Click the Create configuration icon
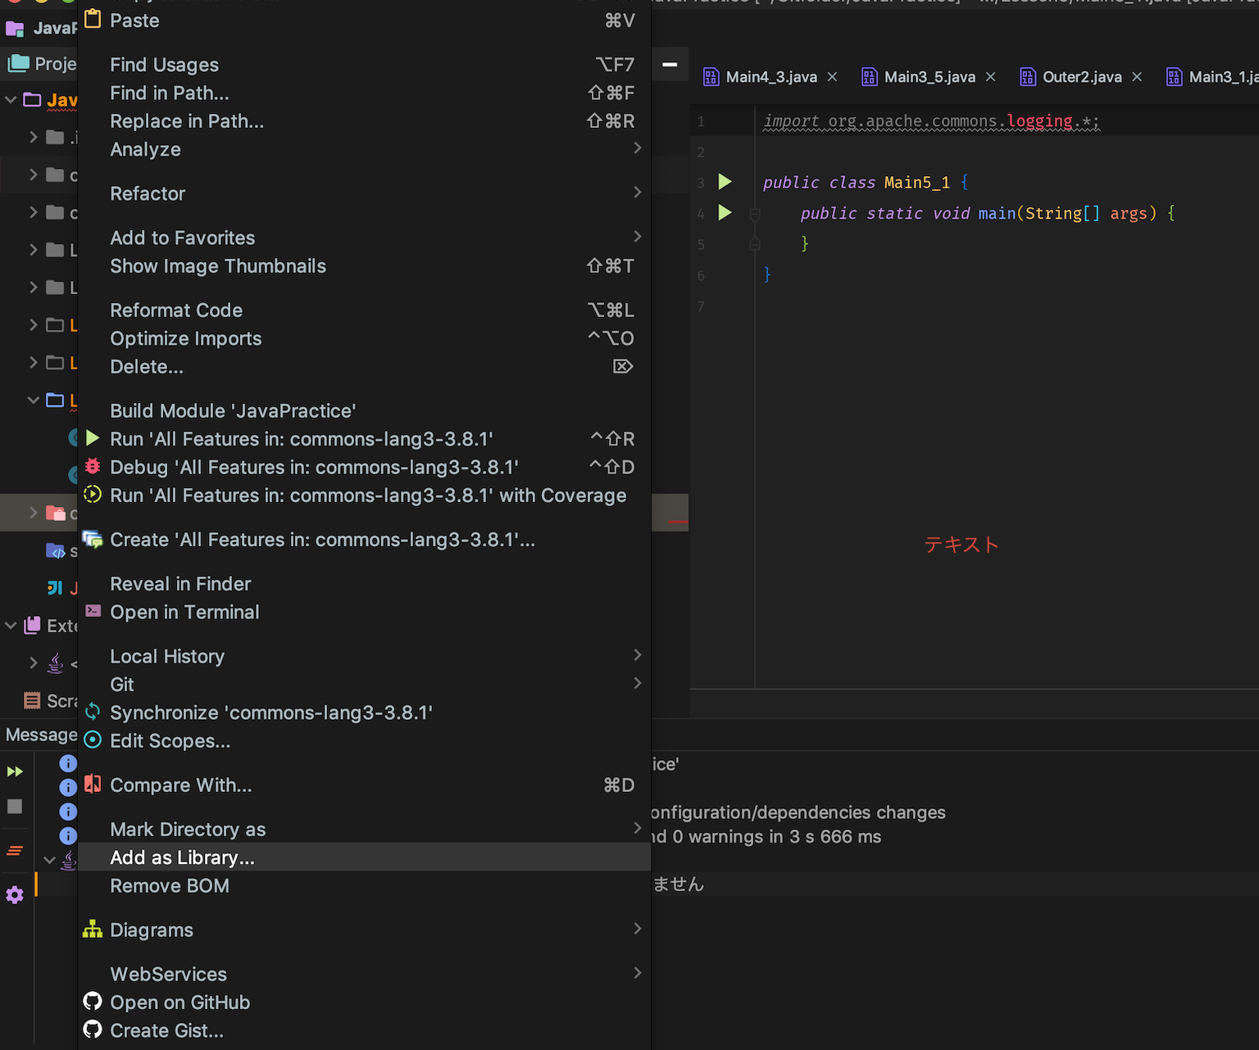The image size is (1259, 1050). click(93, 539)
